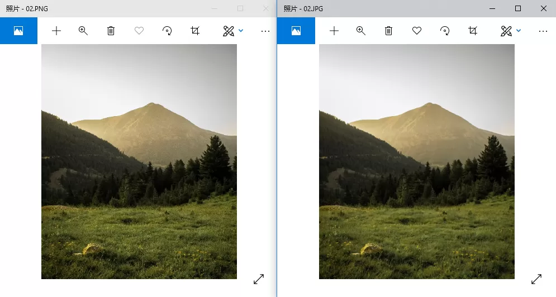
Task: Expand the Edit & Create dropdown arrow in the 02.JPG window
Action: point(519,31)
